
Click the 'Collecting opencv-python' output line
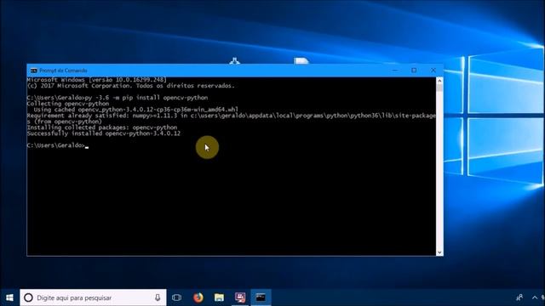click(x=68, y=104)
